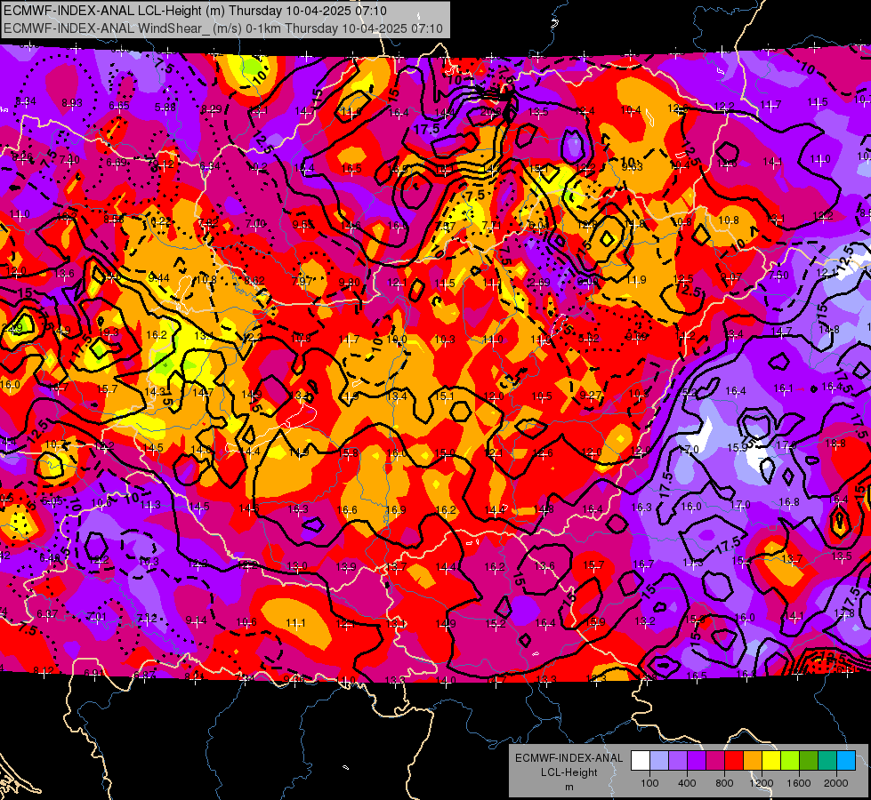The height and width of the screenshot is (800, 871).
Task: Click the 16.9 grid point value
Action: point(395,509)
